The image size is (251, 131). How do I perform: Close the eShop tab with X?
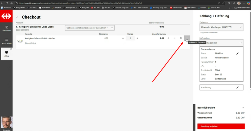[11, 49]
